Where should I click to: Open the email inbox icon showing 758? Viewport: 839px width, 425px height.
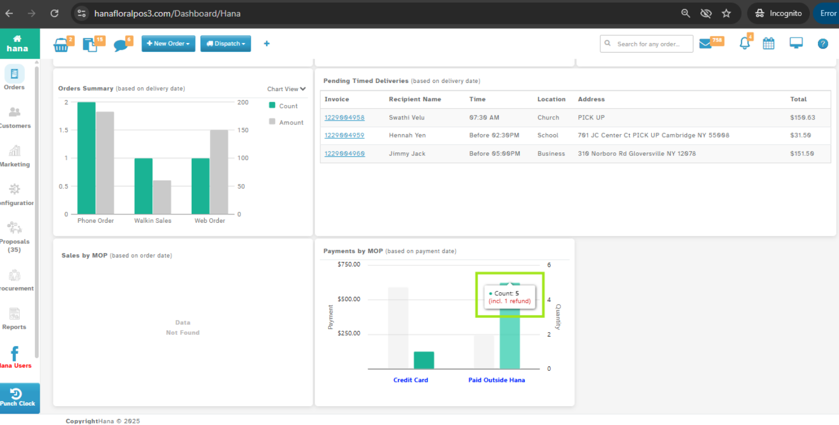pyautogui.click(x=705, y=44)
